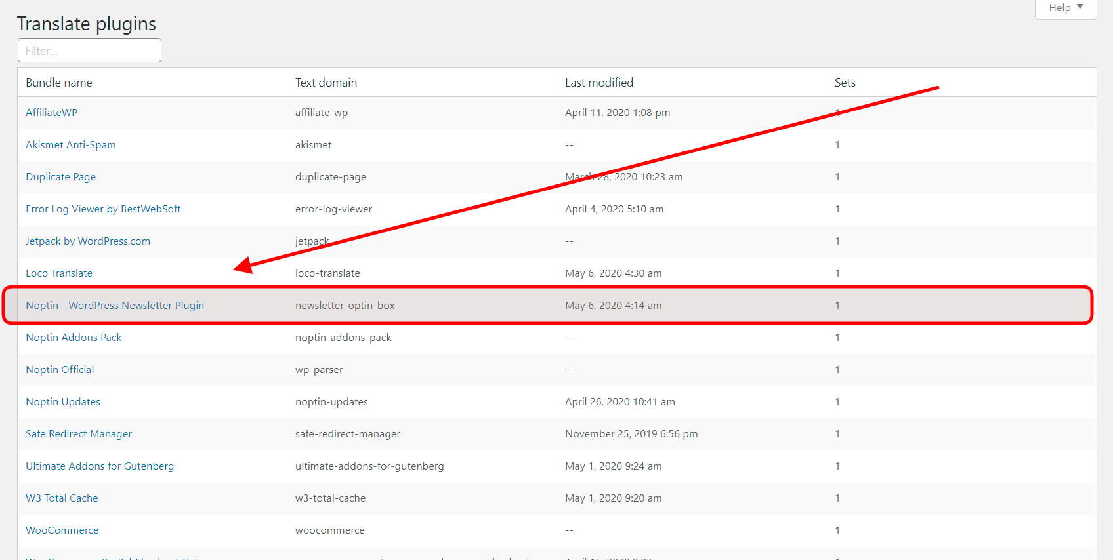Click the akismet text domain cell
The image size is (1113, 560).
(x=314, y=145)
